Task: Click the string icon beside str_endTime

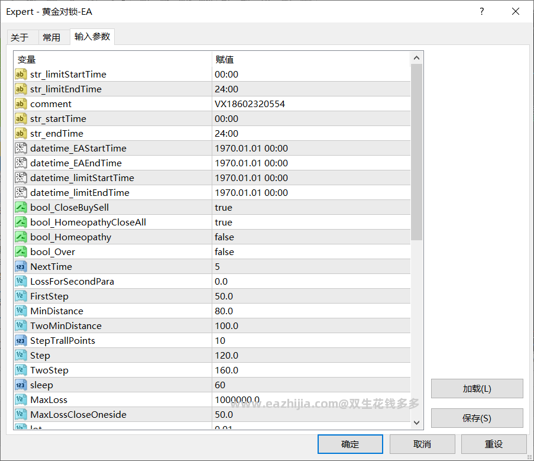Action: (x=21, y=134)
